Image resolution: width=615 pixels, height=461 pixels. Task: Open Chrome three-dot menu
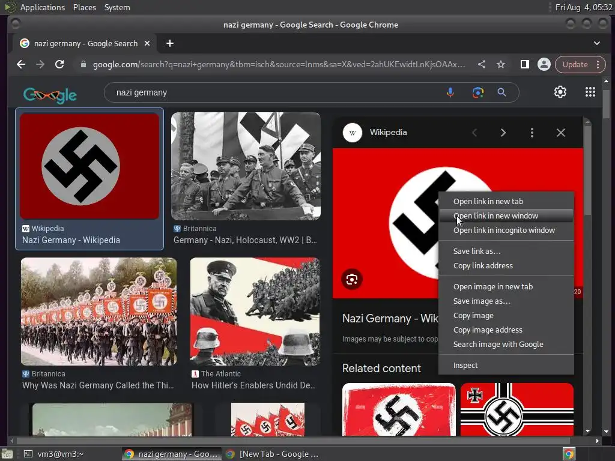[x=598, y=64]
